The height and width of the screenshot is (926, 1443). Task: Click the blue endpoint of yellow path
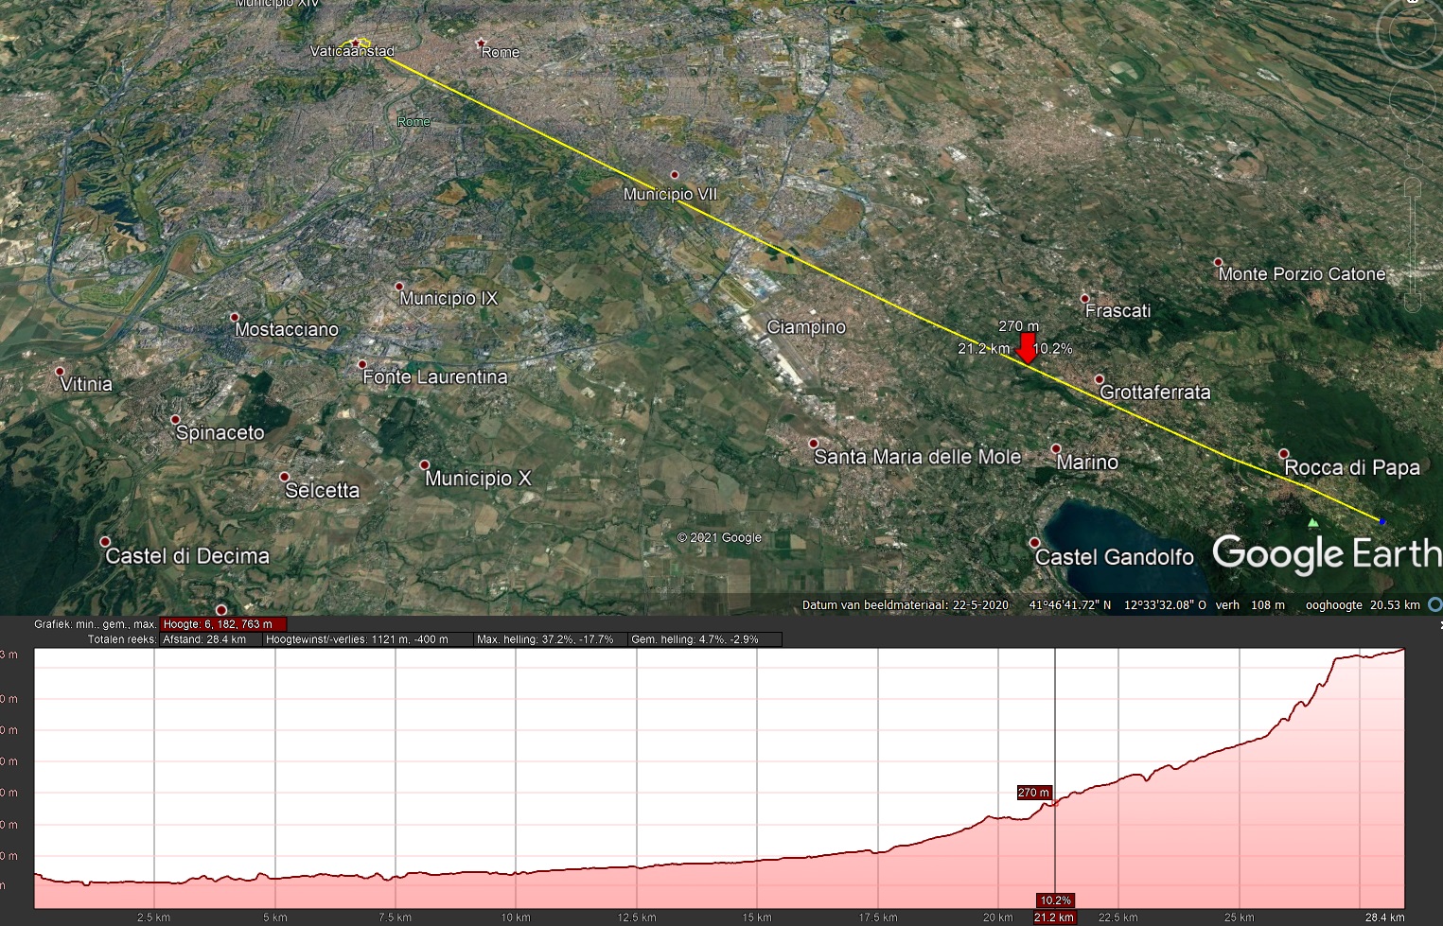pyautogui.click(x=1382, y=521)
